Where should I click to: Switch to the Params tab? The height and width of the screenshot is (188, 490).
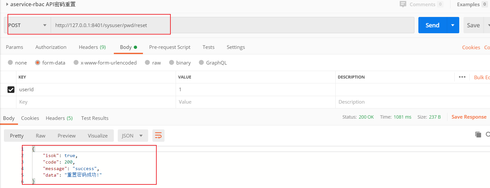[x=14, y=47]
